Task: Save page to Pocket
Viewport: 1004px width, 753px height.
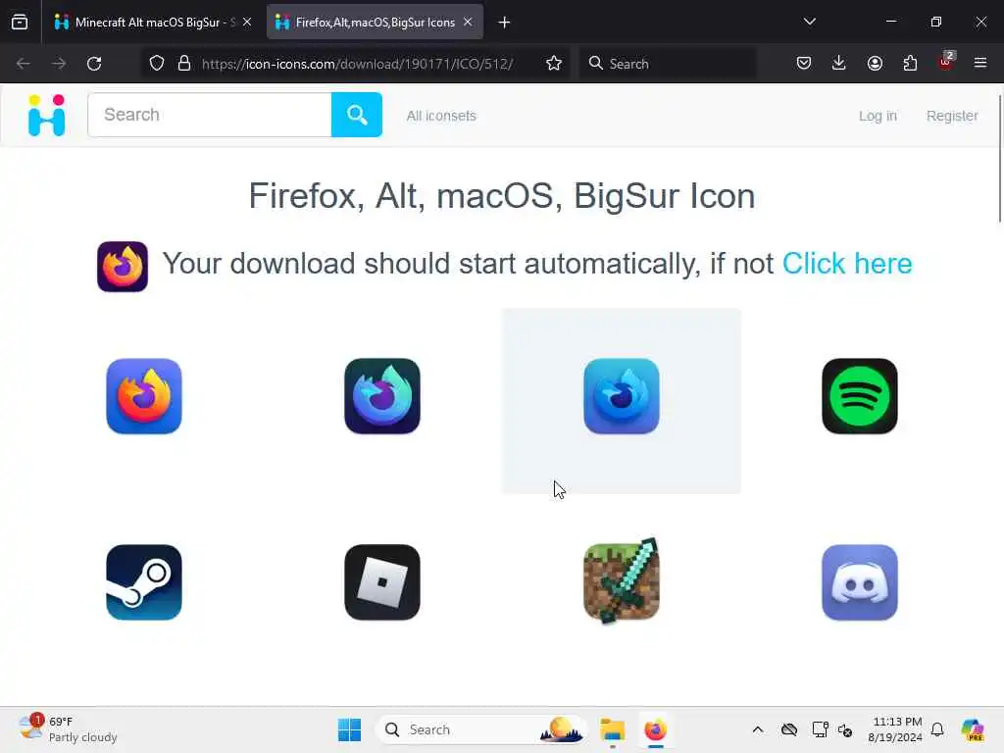Action: [x=804, y=63]
